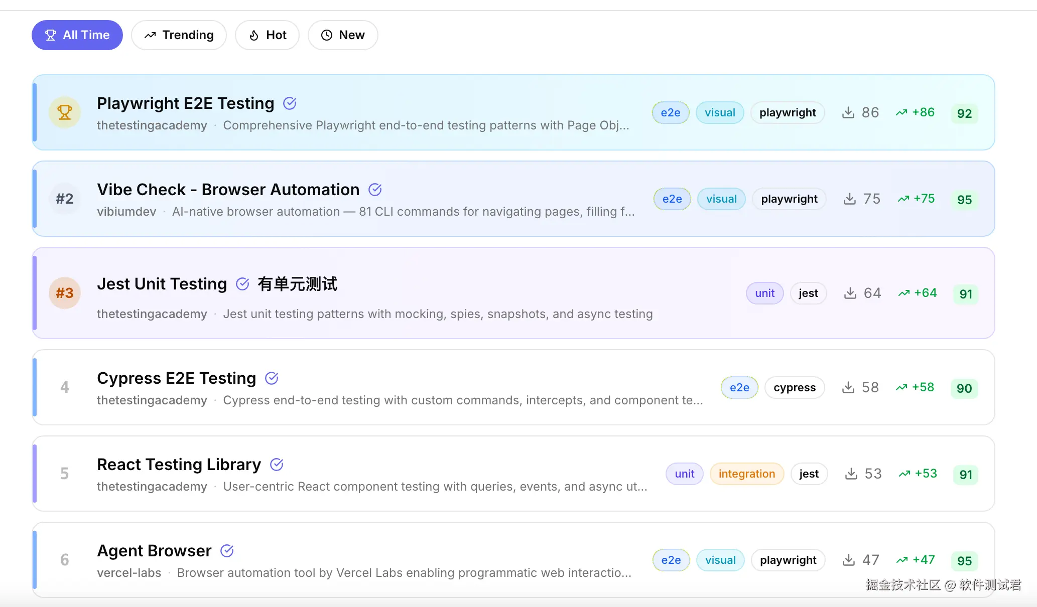Click verified badge next to Cypress E2E Testing
The width and height of the screenshot is (1037, 607).
click(272, 378)
